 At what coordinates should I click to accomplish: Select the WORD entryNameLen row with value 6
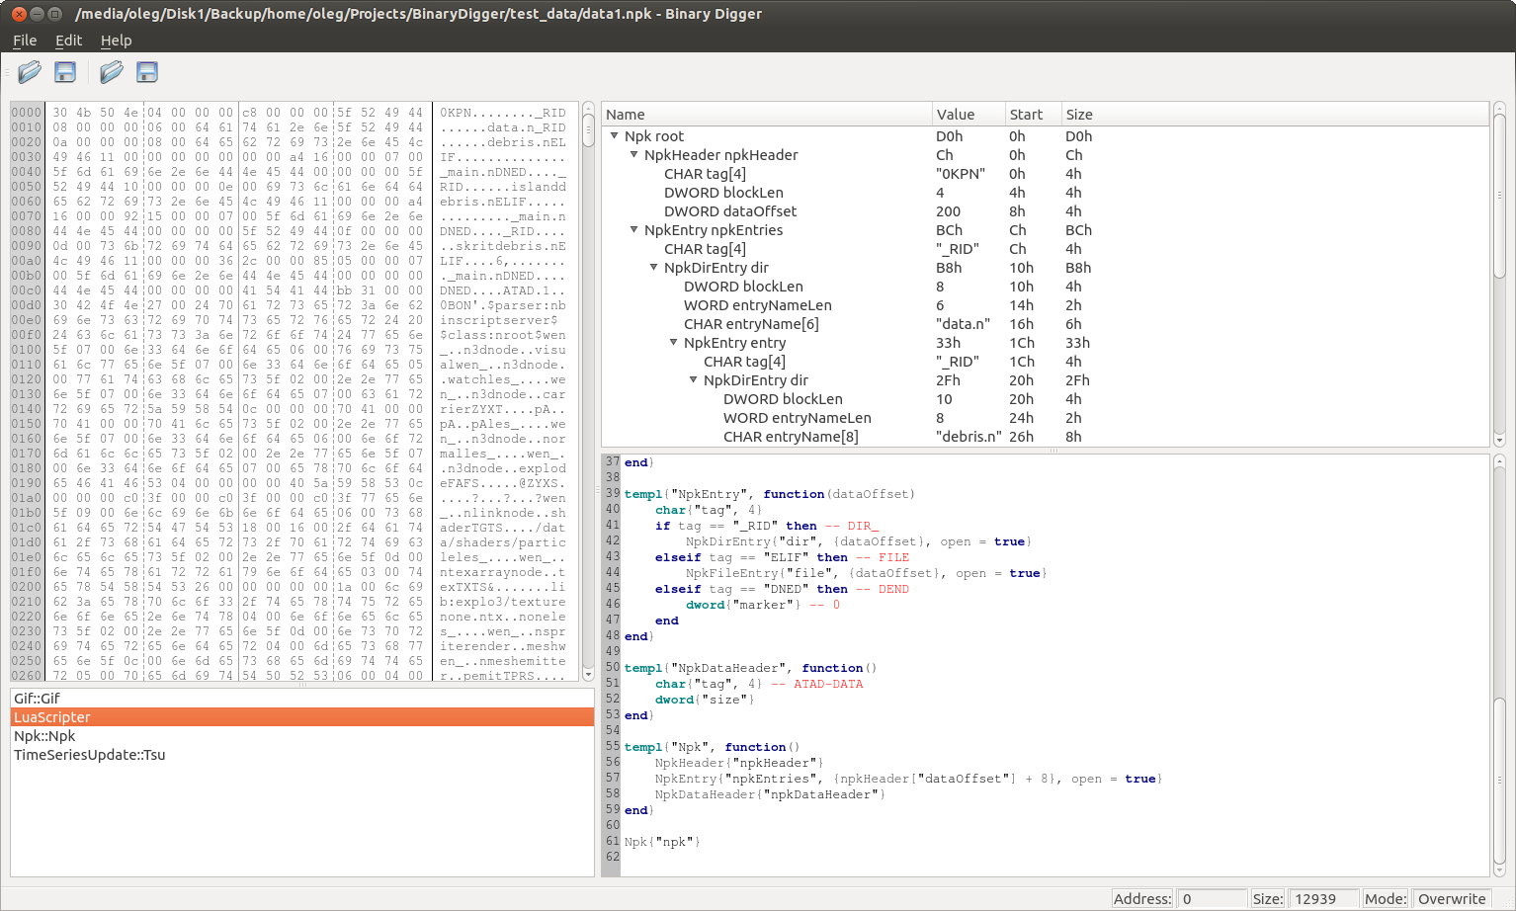pyautogui.click(x=1045, y=305)
